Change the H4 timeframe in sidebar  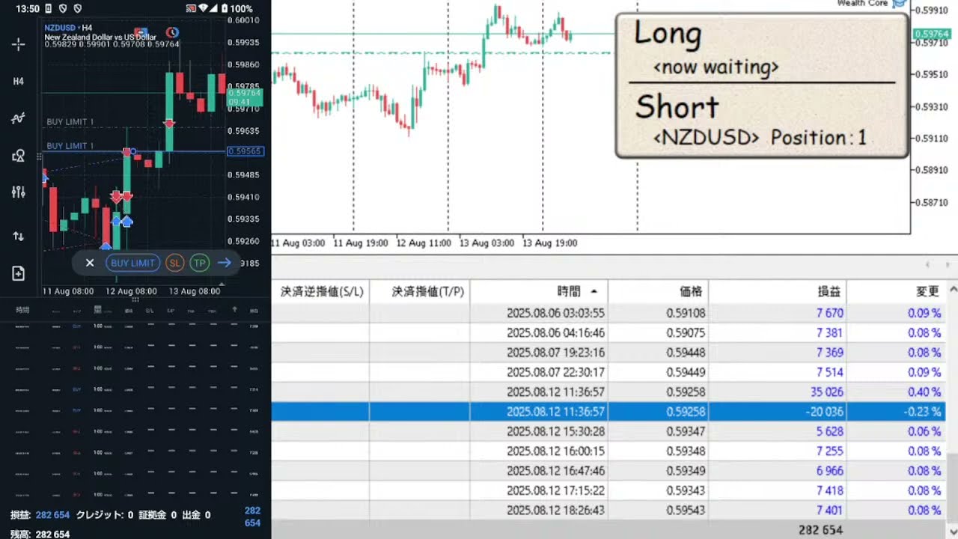(19, 81)
